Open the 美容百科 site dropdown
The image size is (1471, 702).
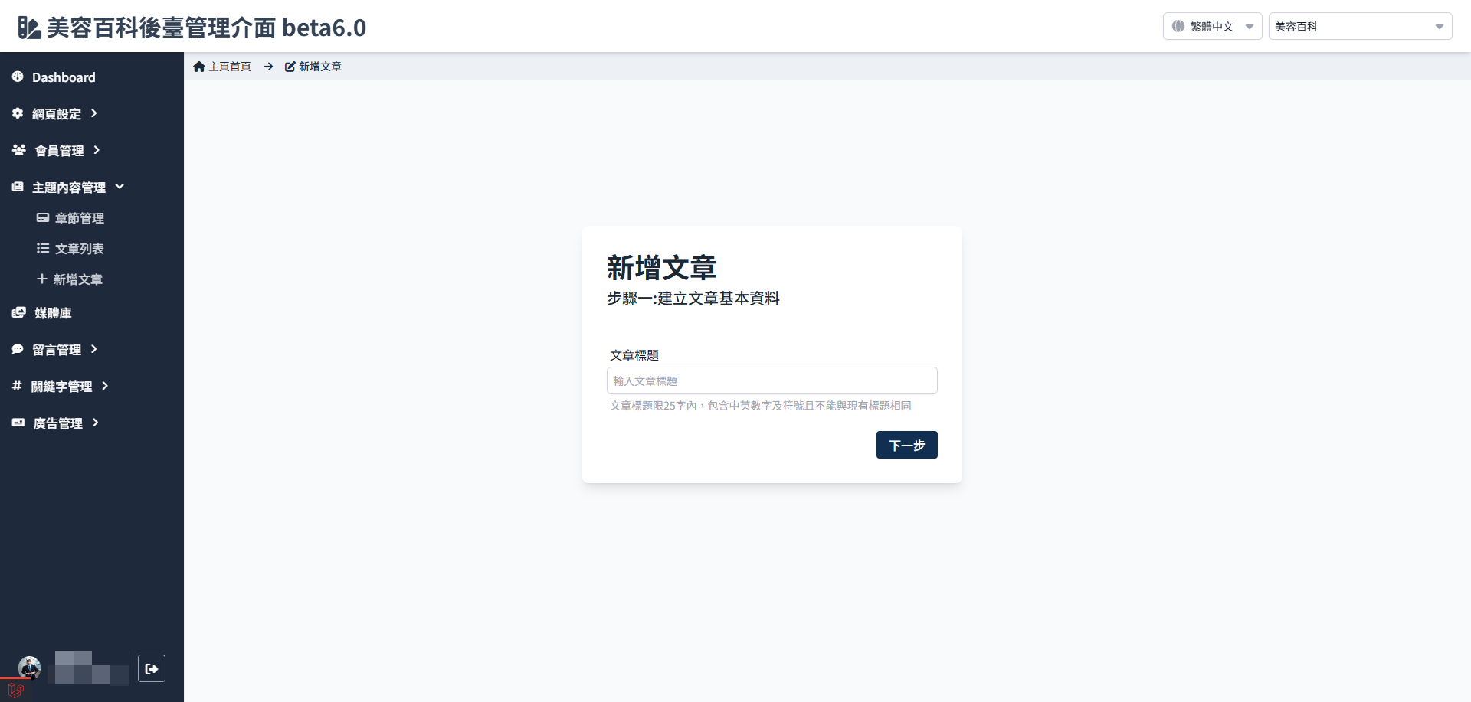tap(1361, 26)
